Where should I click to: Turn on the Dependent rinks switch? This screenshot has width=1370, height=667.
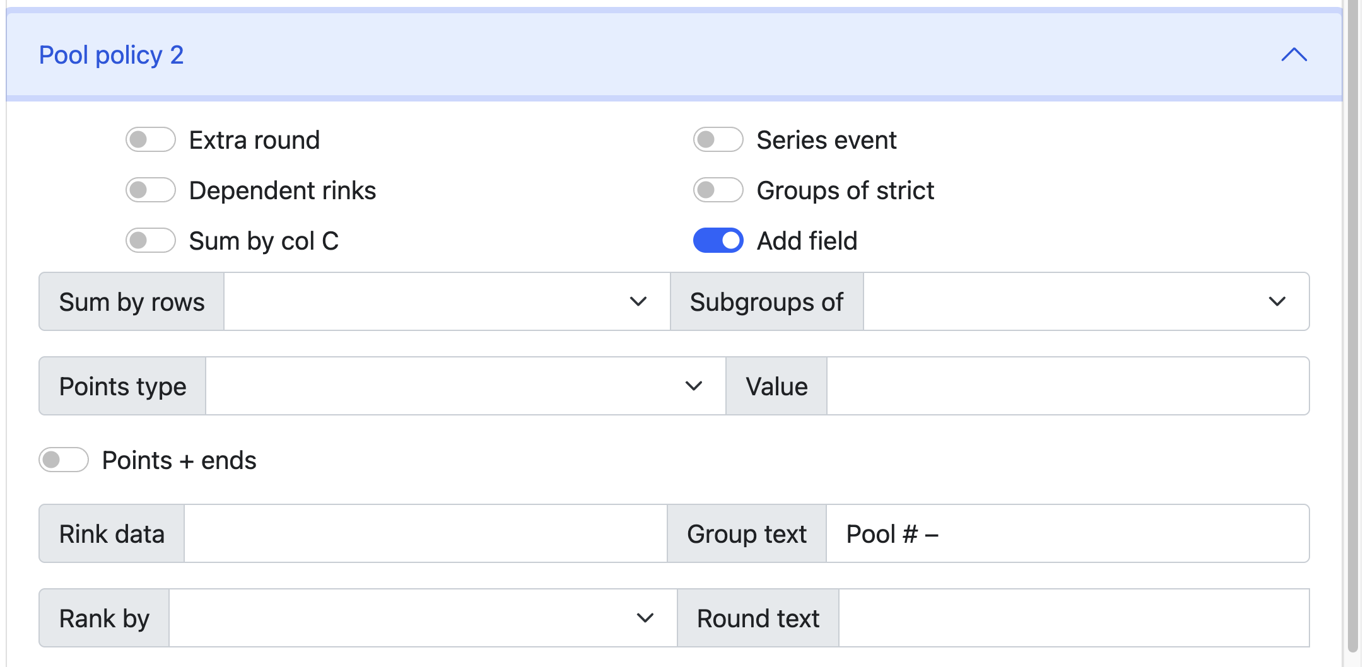pyautogui.click(x=150, y=190)
